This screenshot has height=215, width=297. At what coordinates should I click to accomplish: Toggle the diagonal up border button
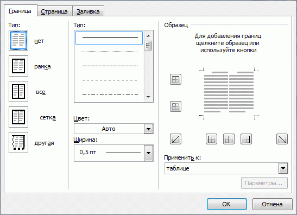(x=175, y=139)
